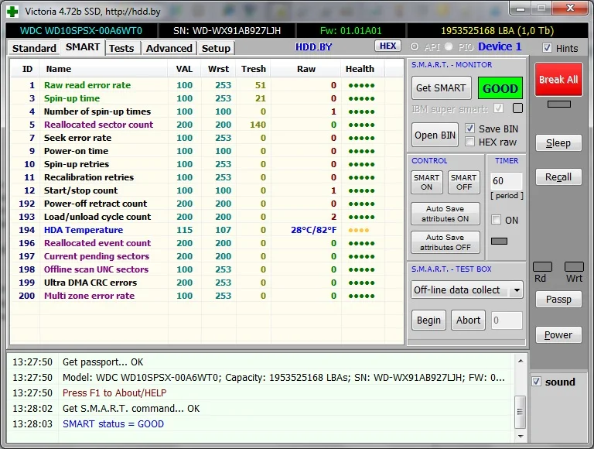
Task: Click the Rd read indicator light
Action: (x=542, y=266)
